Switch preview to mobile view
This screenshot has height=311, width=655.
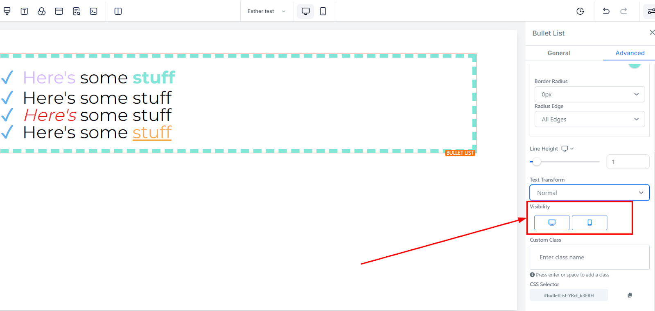[323, 11]
